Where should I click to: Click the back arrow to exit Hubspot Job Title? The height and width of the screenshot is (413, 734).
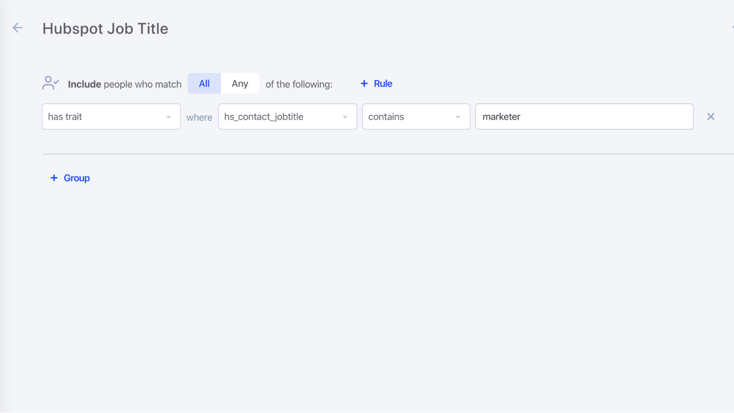pos(17,28)
